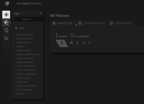This screenshot has width=144, height=104.
Task: Click the All Minions heading
Action: (59, 15)
